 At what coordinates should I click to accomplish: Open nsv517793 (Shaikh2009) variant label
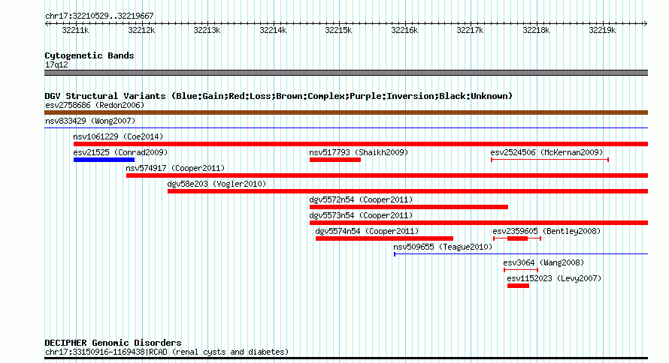click(x=359, y=152)
